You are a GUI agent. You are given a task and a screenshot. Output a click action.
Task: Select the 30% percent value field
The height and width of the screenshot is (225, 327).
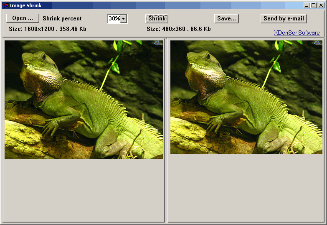click(x=114, y=19)
